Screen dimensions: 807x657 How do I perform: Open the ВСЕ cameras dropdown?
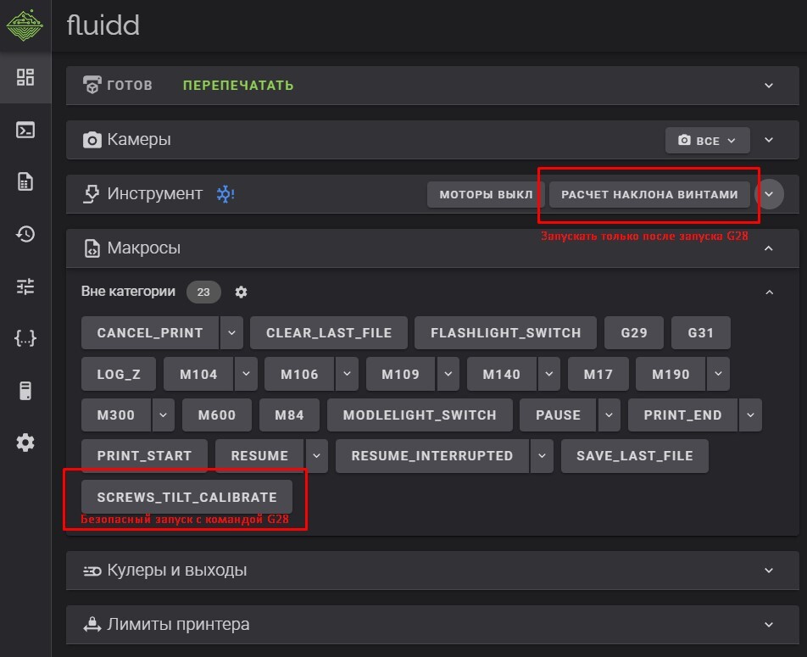click(x=707, y=141)
